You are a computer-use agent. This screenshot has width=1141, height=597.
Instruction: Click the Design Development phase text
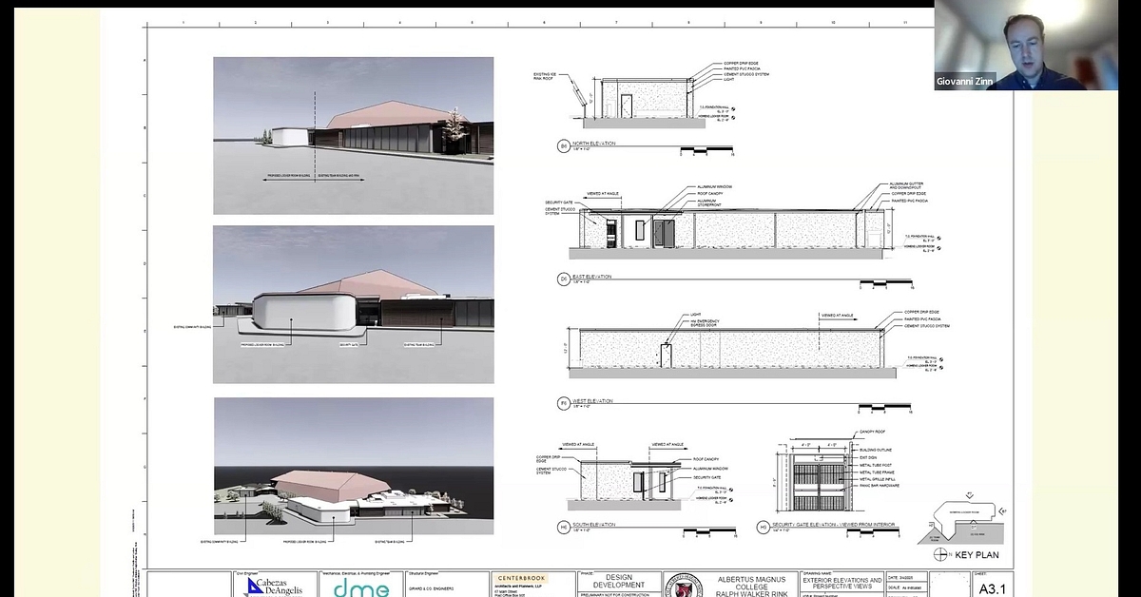coord(619,581)
